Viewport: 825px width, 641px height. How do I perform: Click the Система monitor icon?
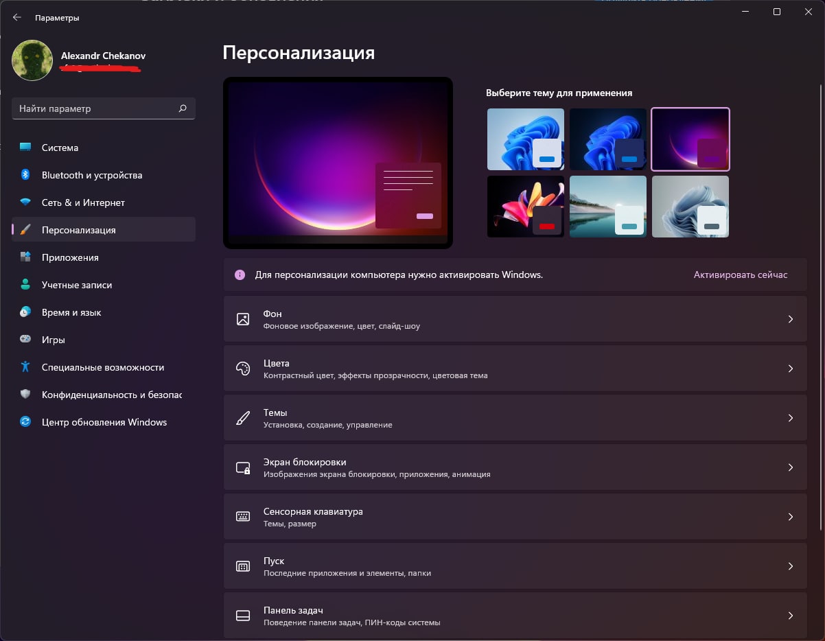tap(25, 148)
